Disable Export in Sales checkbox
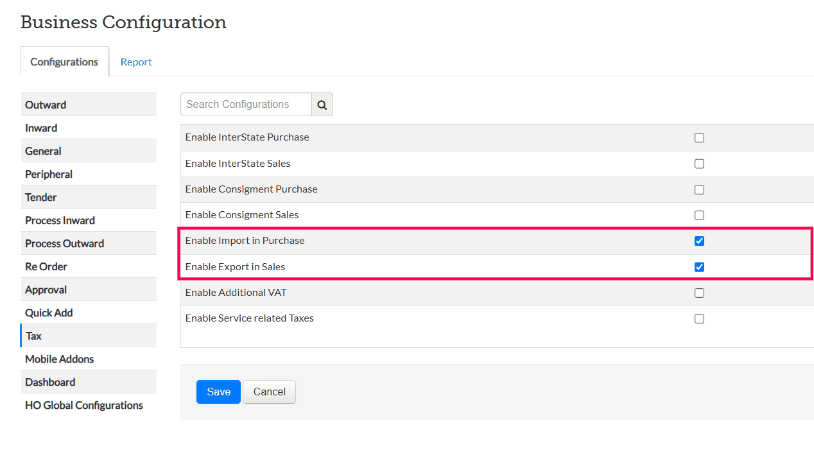The width and height of the screenshot is (814, 457). click(699, 267)
